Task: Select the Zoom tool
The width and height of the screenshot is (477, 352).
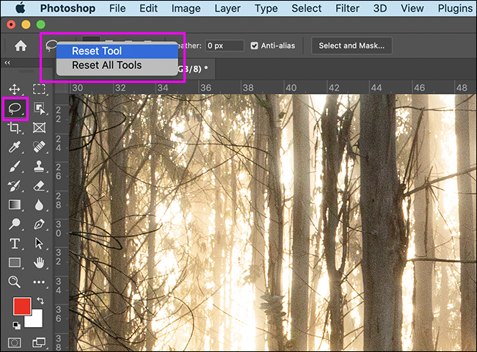Action: pyautogui.click(x=15, y=281)
